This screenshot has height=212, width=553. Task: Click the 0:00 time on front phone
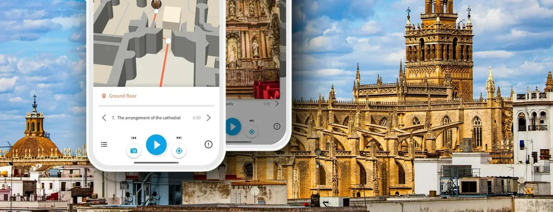(x=197, y=118)
